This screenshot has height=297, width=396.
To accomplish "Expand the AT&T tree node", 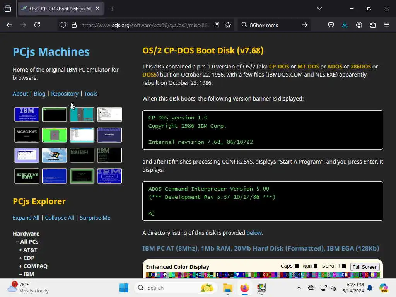I will (x=28, y=250).
